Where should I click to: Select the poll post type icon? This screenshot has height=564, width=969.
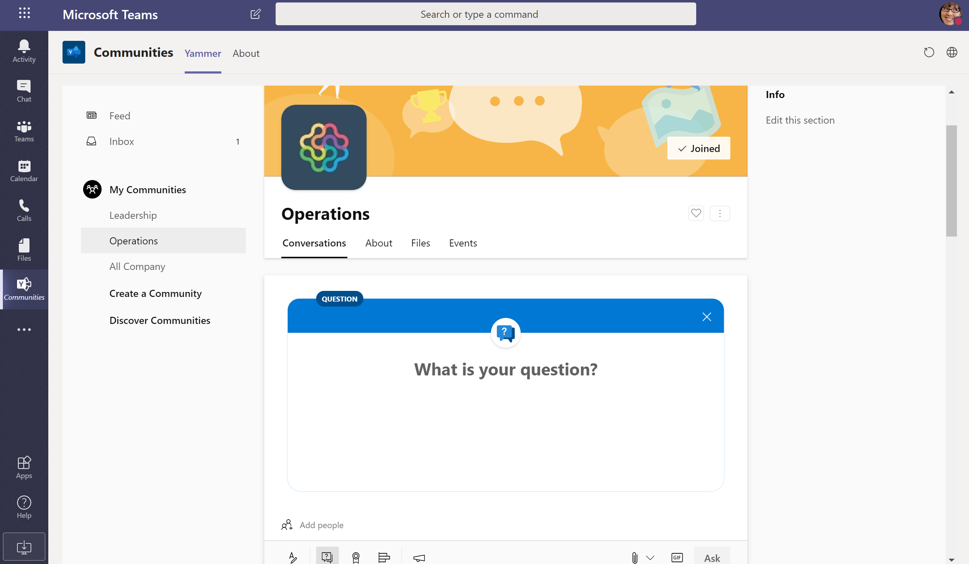384,557
